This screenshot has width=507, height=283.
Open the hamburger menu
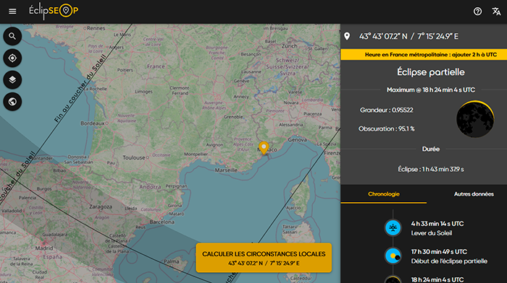pyautogui.click(x=12, y=12)
